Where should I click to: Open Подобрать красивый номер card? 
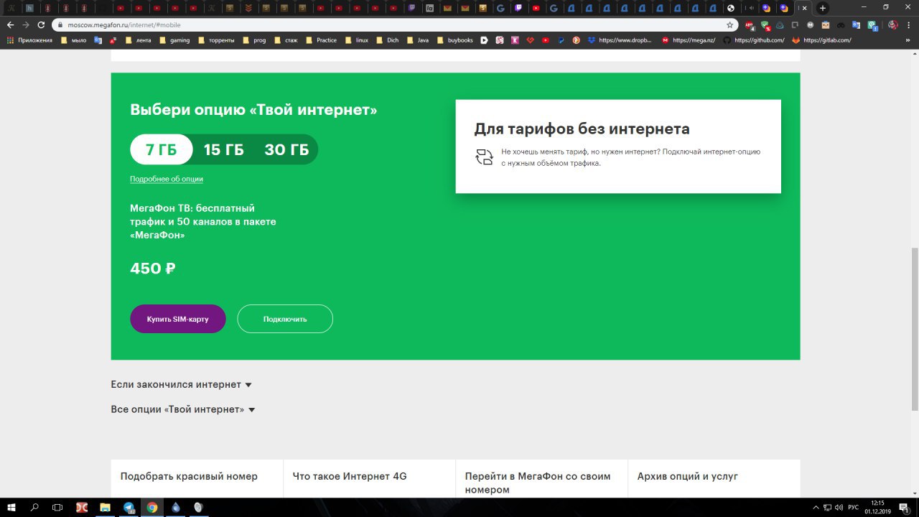(x=197, y=478)
